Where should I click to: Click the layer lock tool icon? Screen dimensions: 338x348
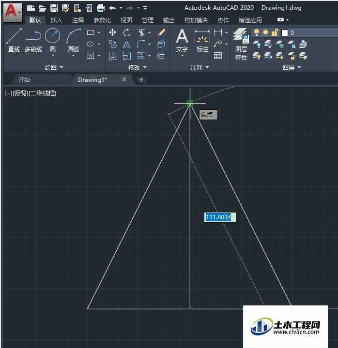pyautogui.click(x=292, y=44)
